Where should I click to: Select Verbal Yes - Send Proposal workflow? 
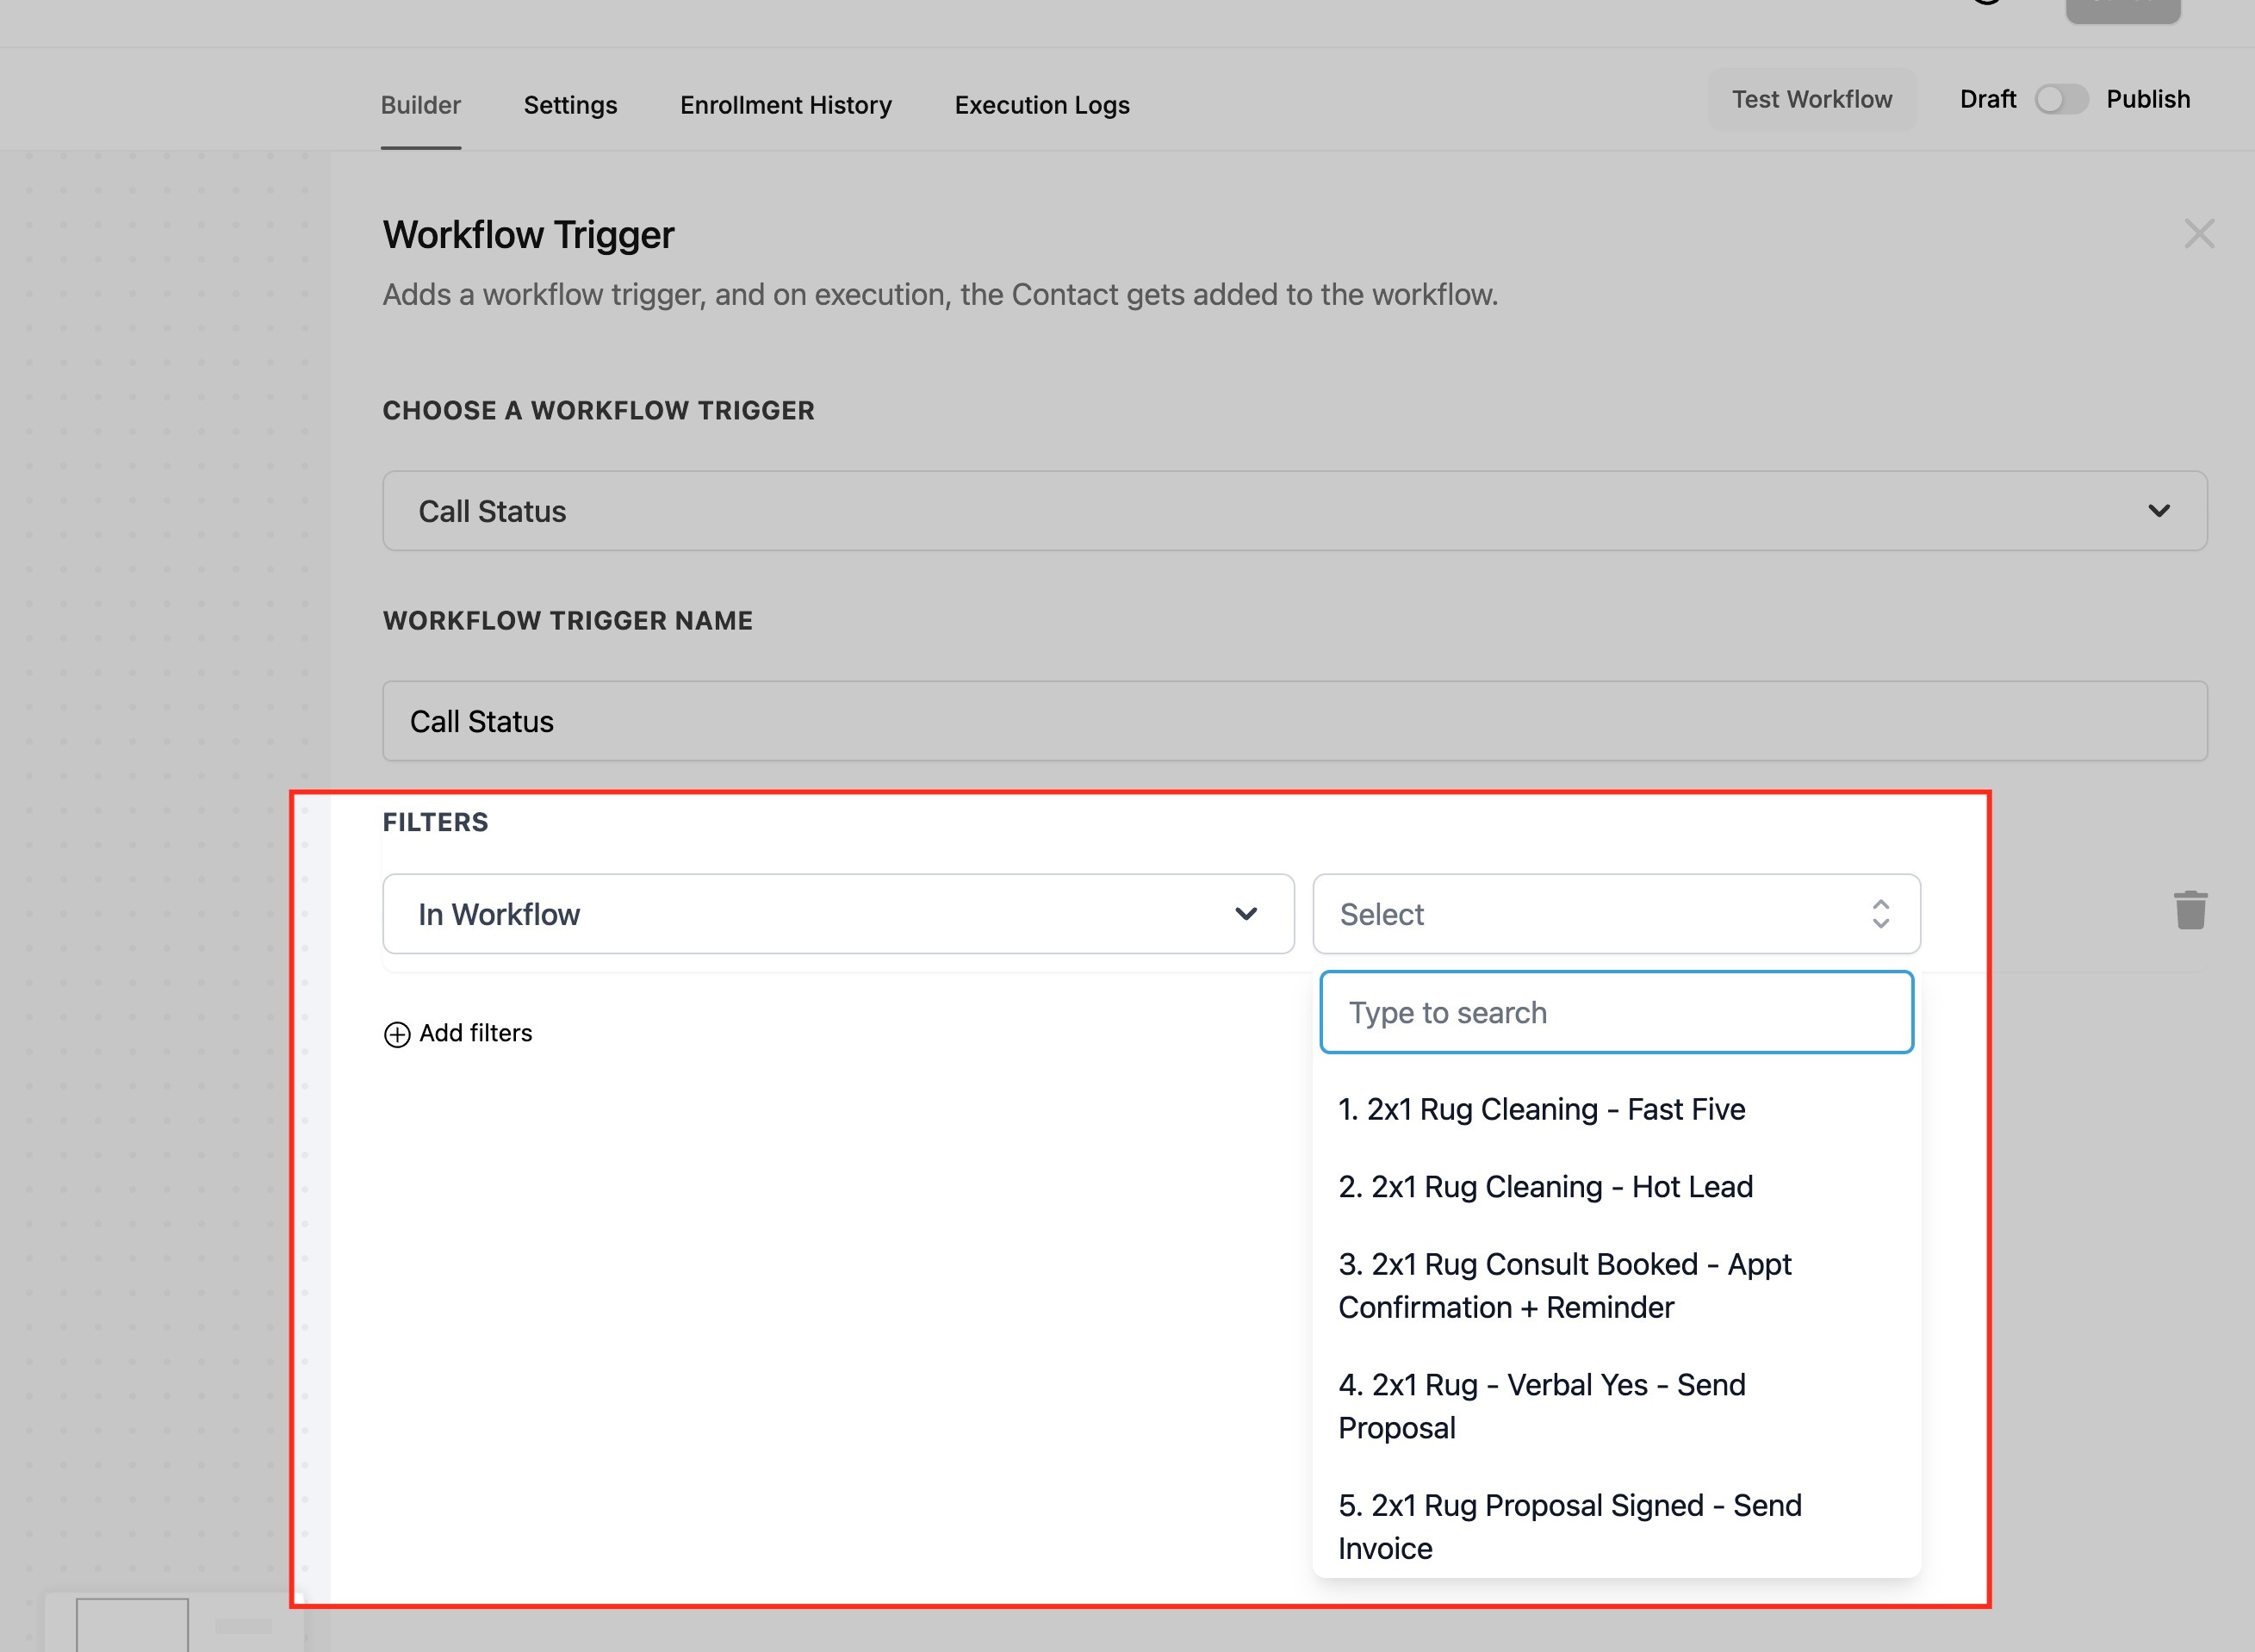coord(1541,1406)
